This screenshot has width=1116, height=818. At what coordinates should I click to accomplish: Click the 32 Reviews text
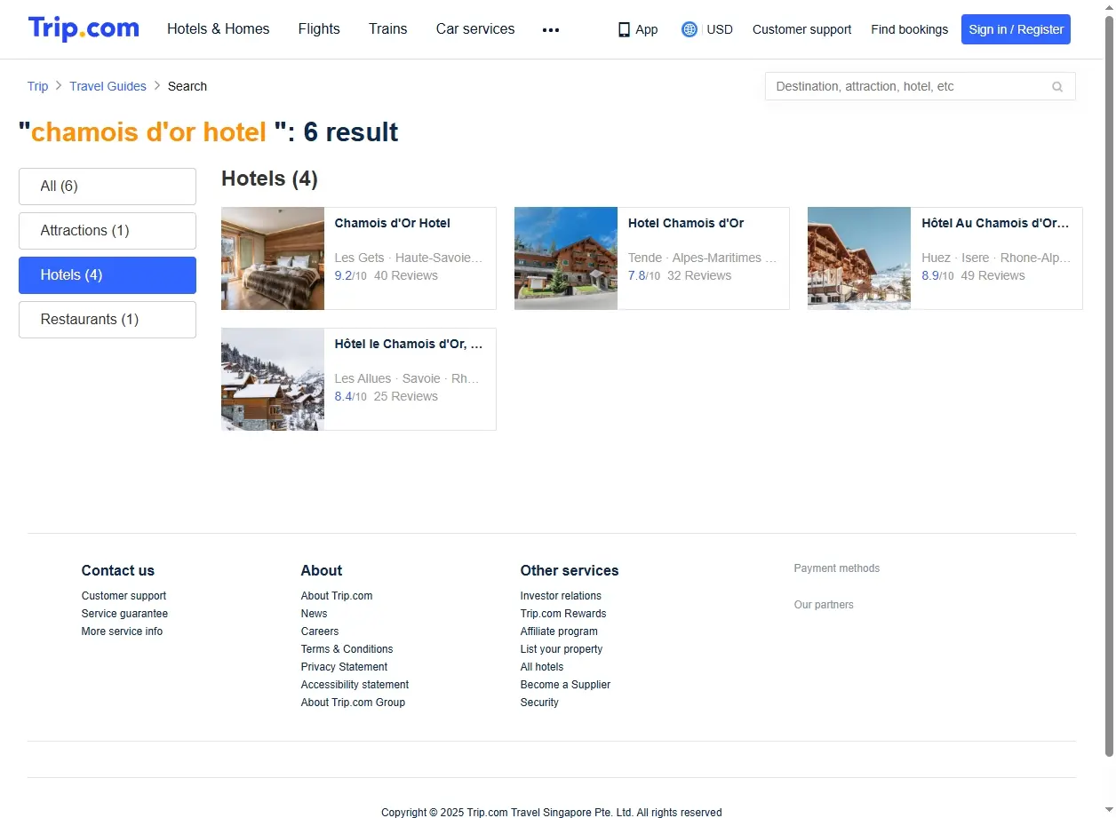[699, 275]
